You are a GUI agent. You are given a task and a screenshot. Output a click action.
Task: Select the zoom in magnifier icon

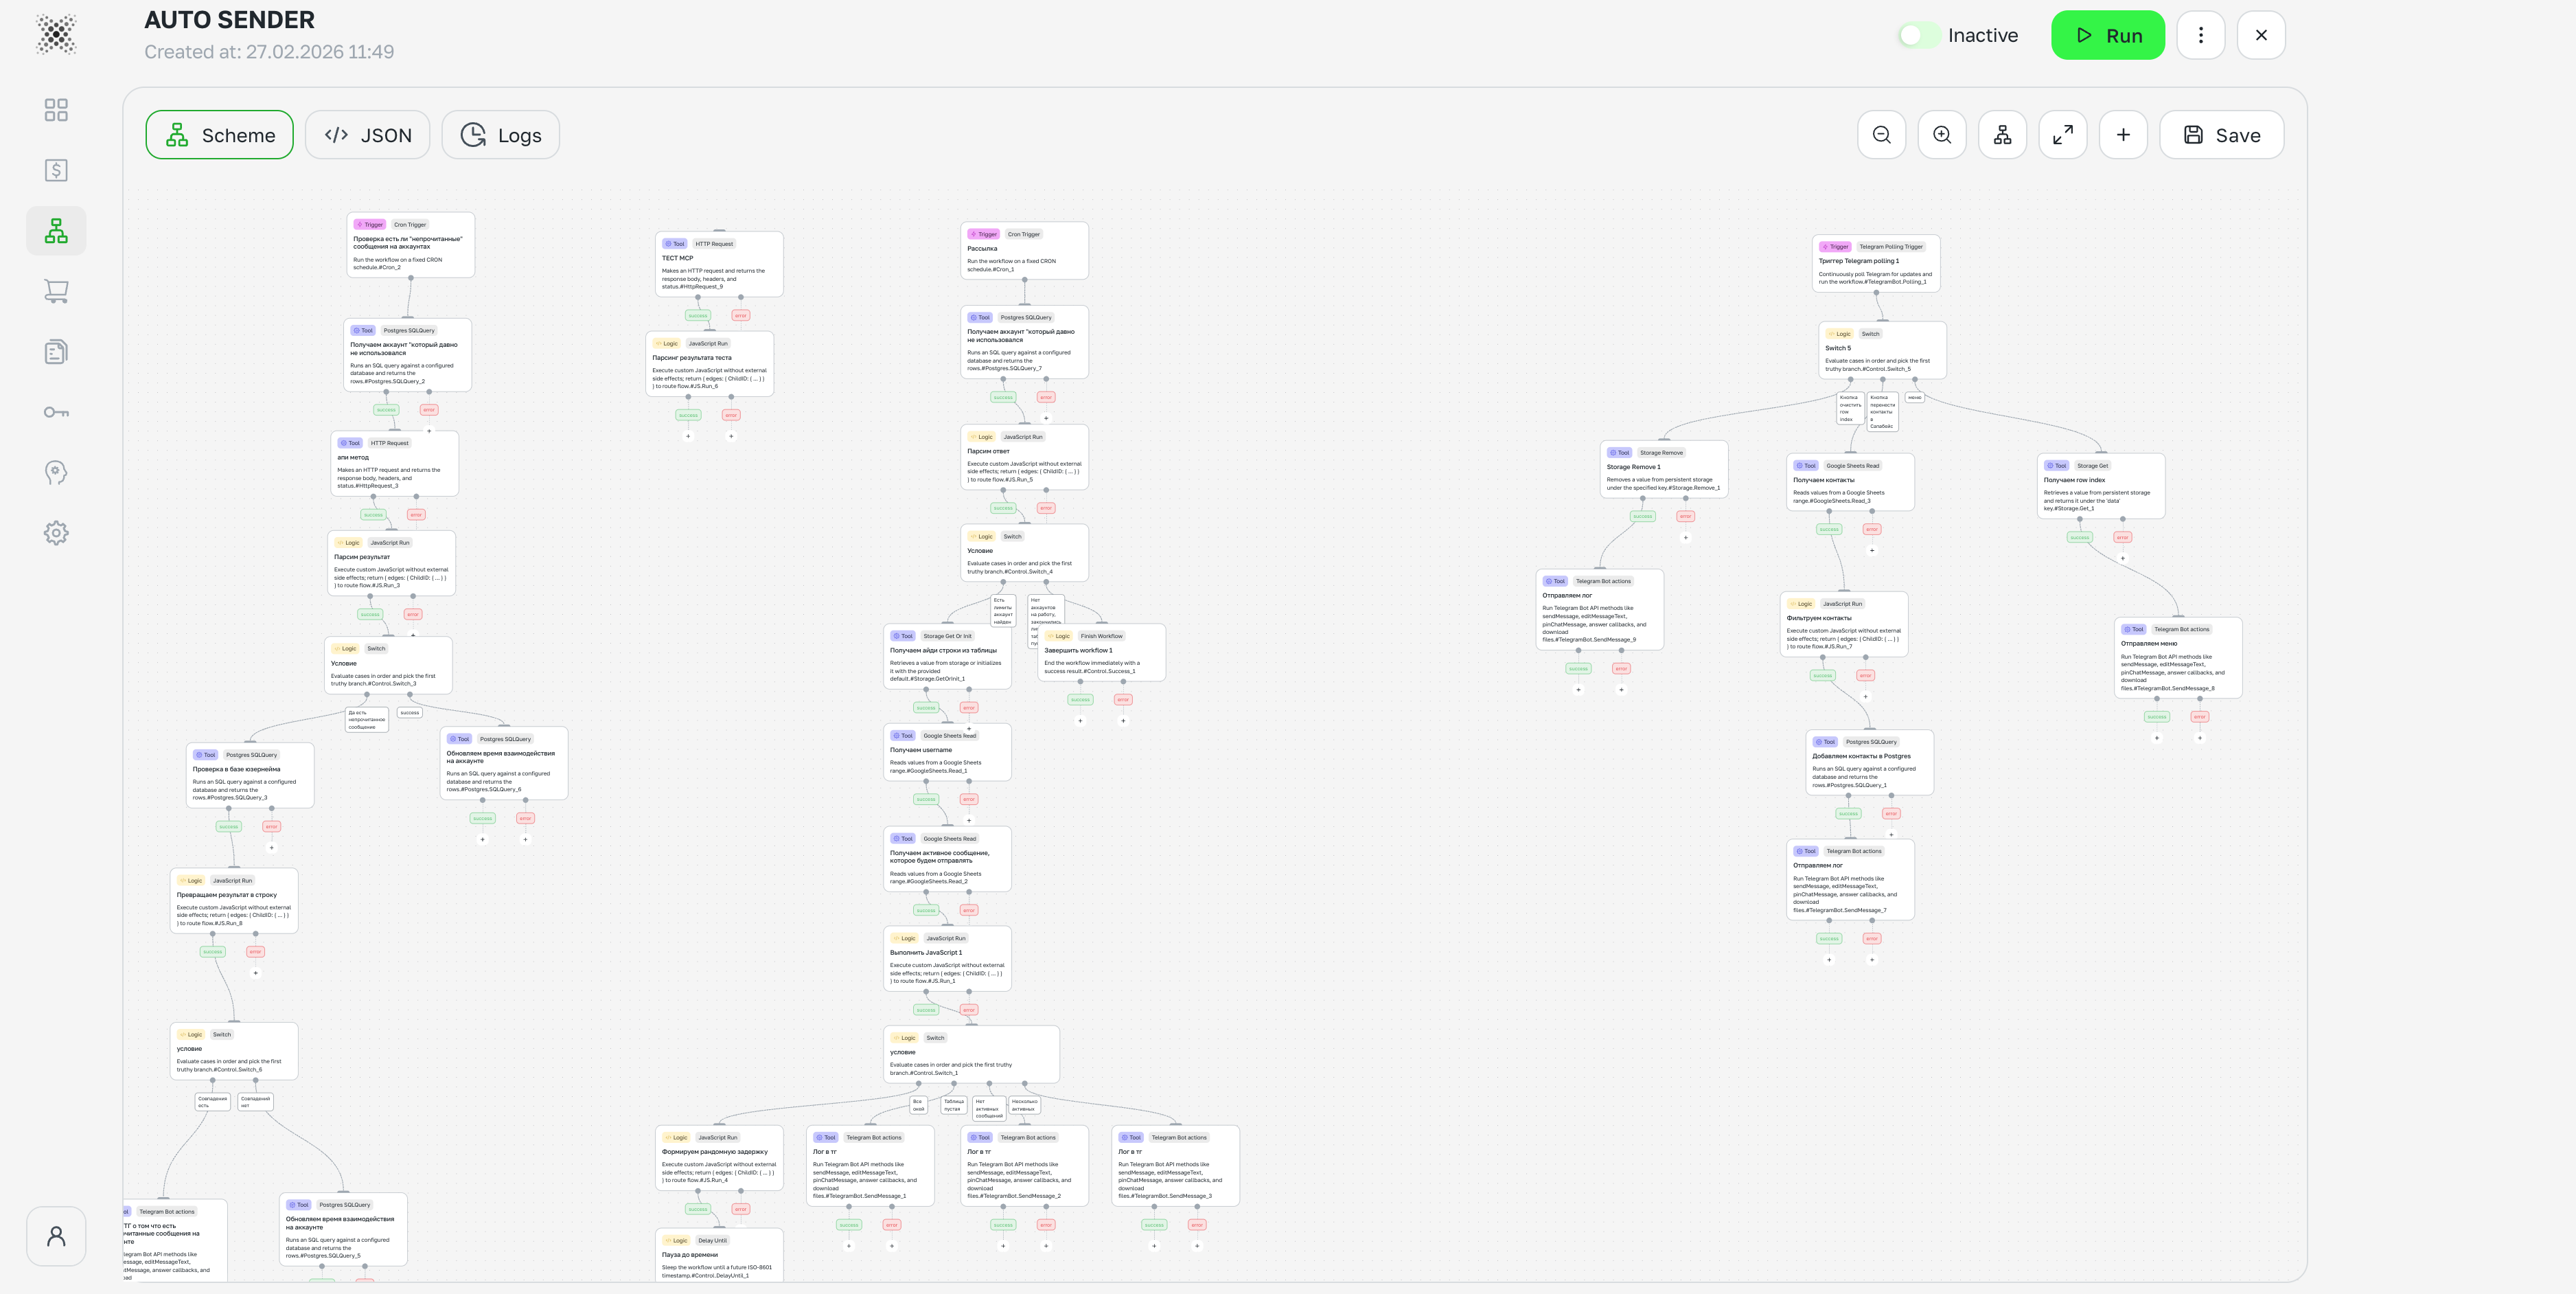tap(1941, 134)
